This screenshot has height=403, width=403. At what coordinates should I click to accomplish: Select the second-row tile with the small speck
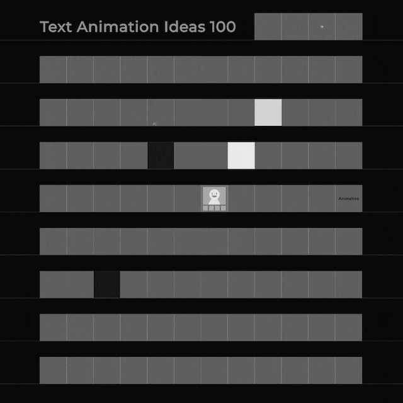[161, 112]
